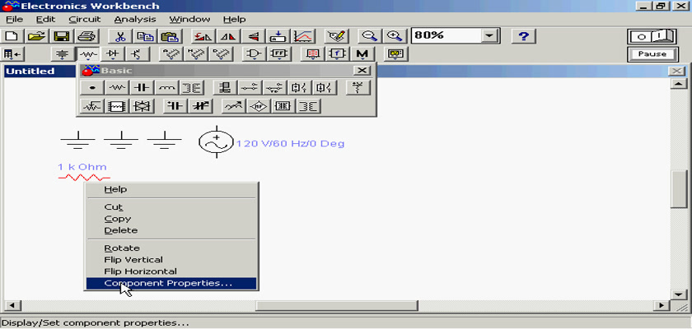The image size is (692, 329).
Task: Click the horizontal scrollbar right arrow
Action: click(661, 305)
